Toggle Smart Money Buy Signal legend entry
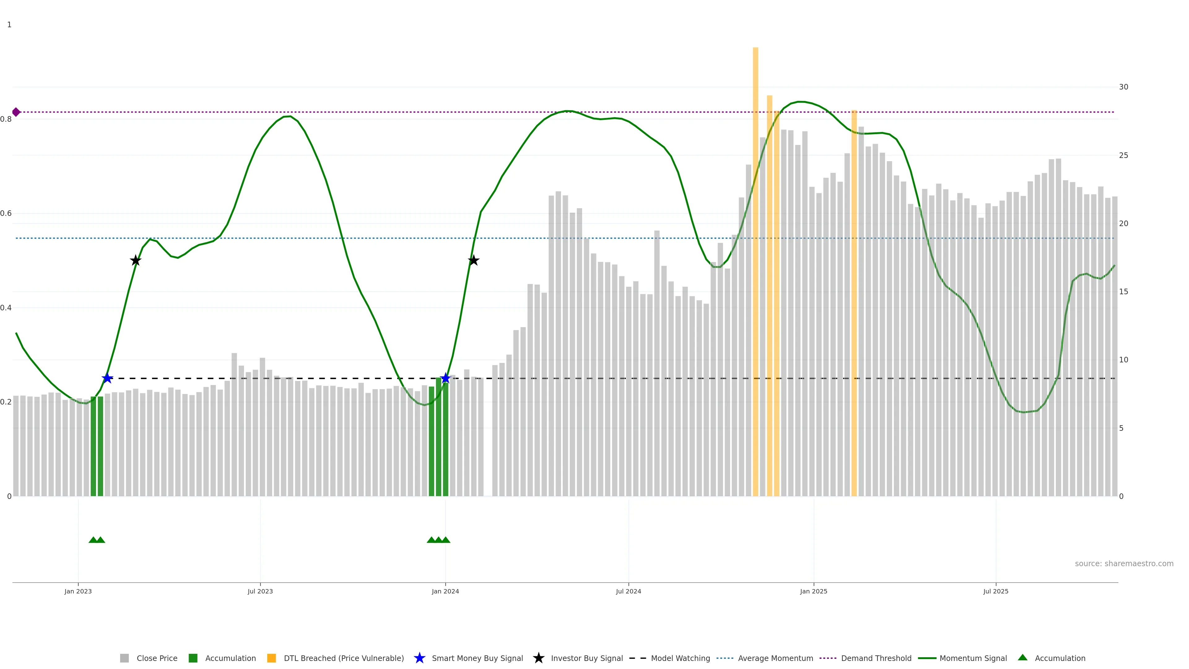 point(477,658)
